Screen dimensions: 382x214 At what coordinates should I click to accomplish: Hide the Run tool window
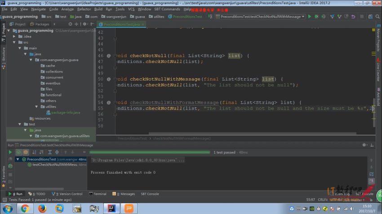click(372, 145)
